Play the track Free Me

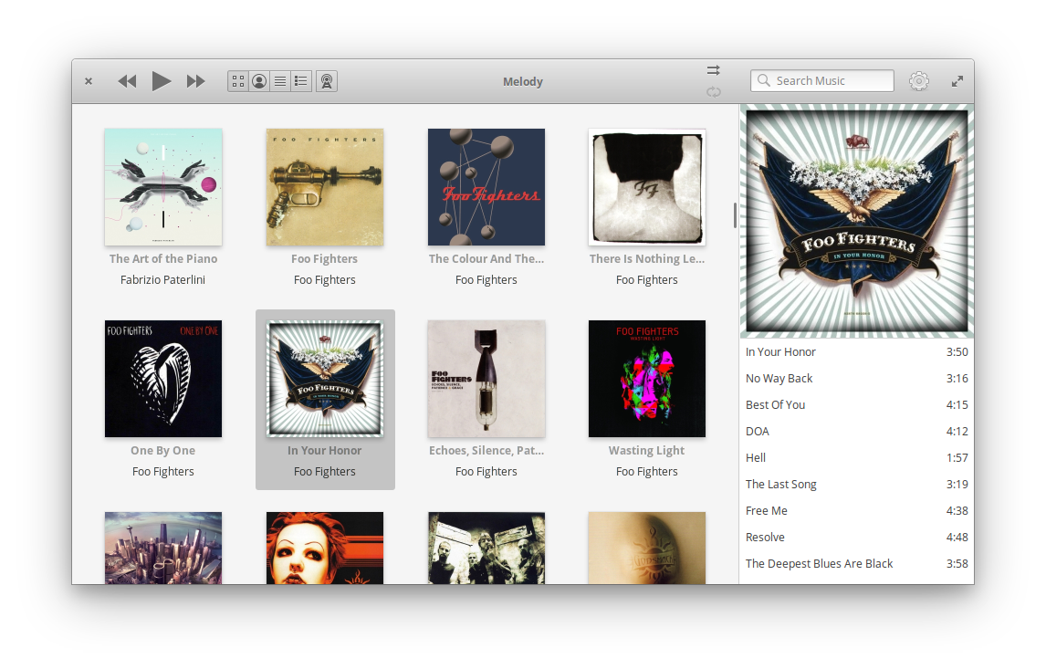click(x=856, y=511)
